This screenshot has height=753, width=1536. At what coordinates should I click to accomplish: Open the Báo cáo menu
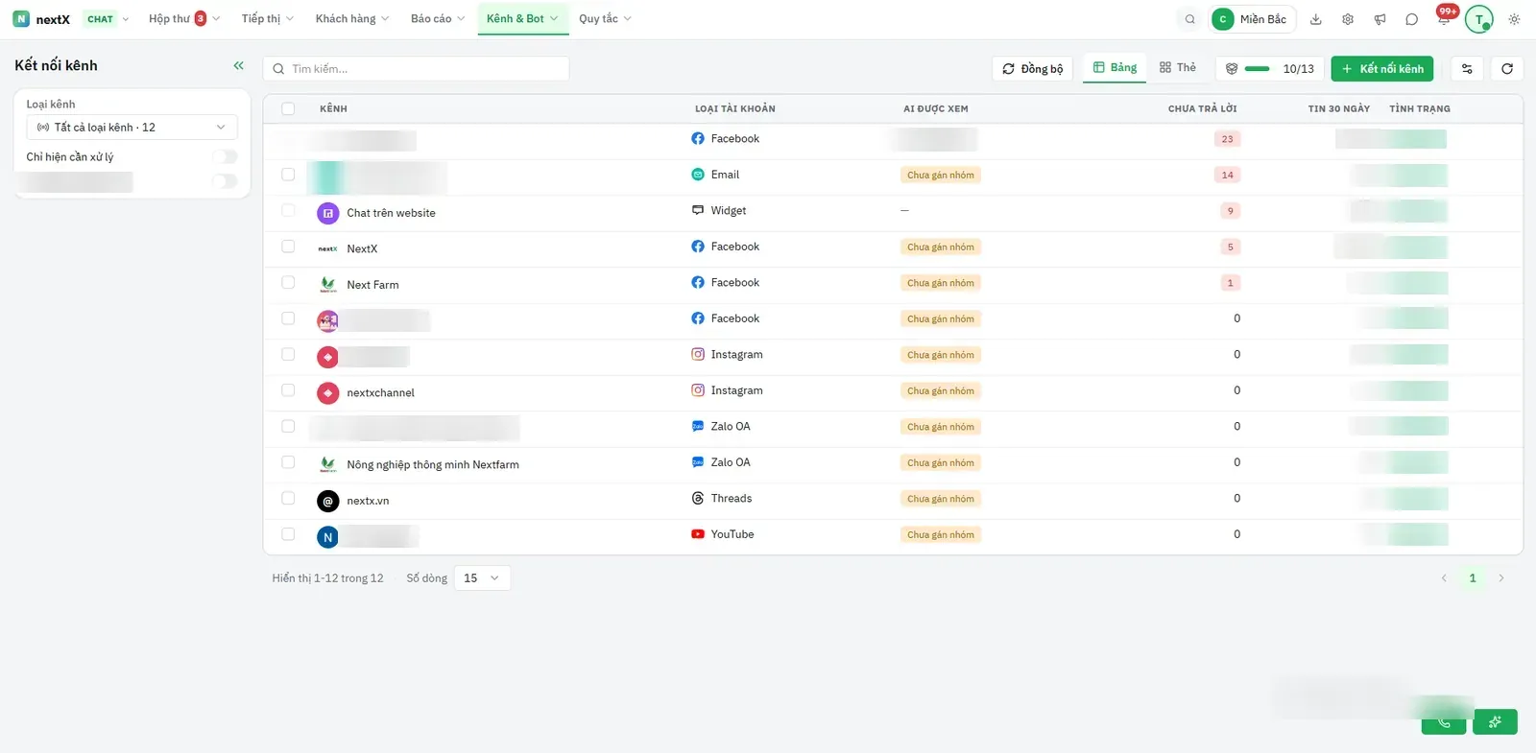[438, 19]
